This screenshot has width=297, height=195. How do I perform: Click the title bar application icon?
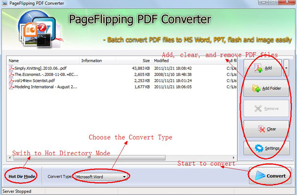click(5, 3)
